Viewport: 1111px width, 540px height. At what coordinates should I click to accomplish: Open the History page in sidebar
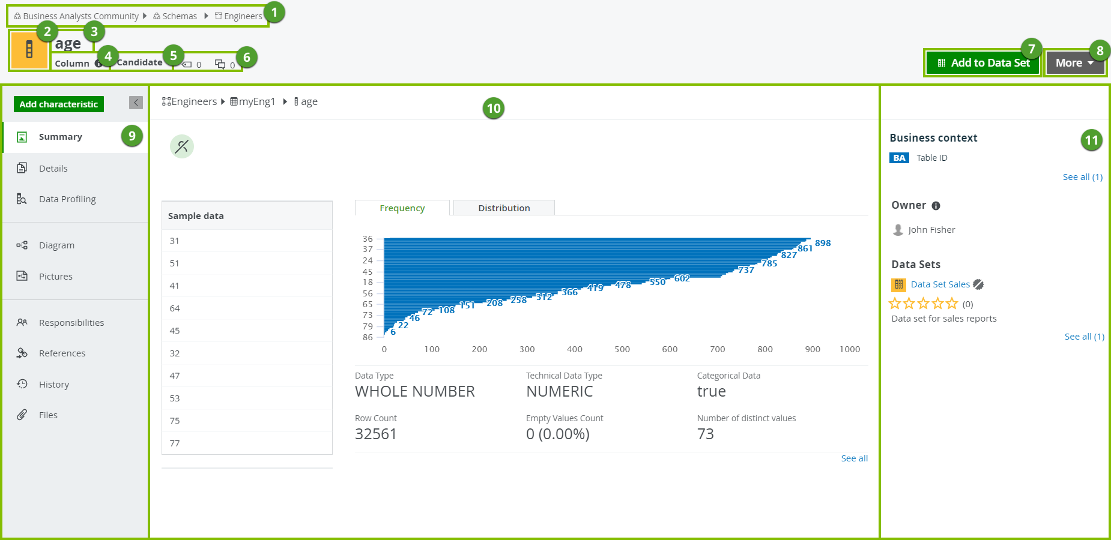(54, 385)
